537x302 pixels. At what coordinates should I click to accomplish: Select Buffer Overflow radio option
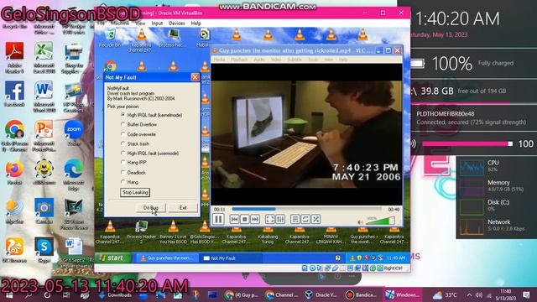(x=123, y=125)
